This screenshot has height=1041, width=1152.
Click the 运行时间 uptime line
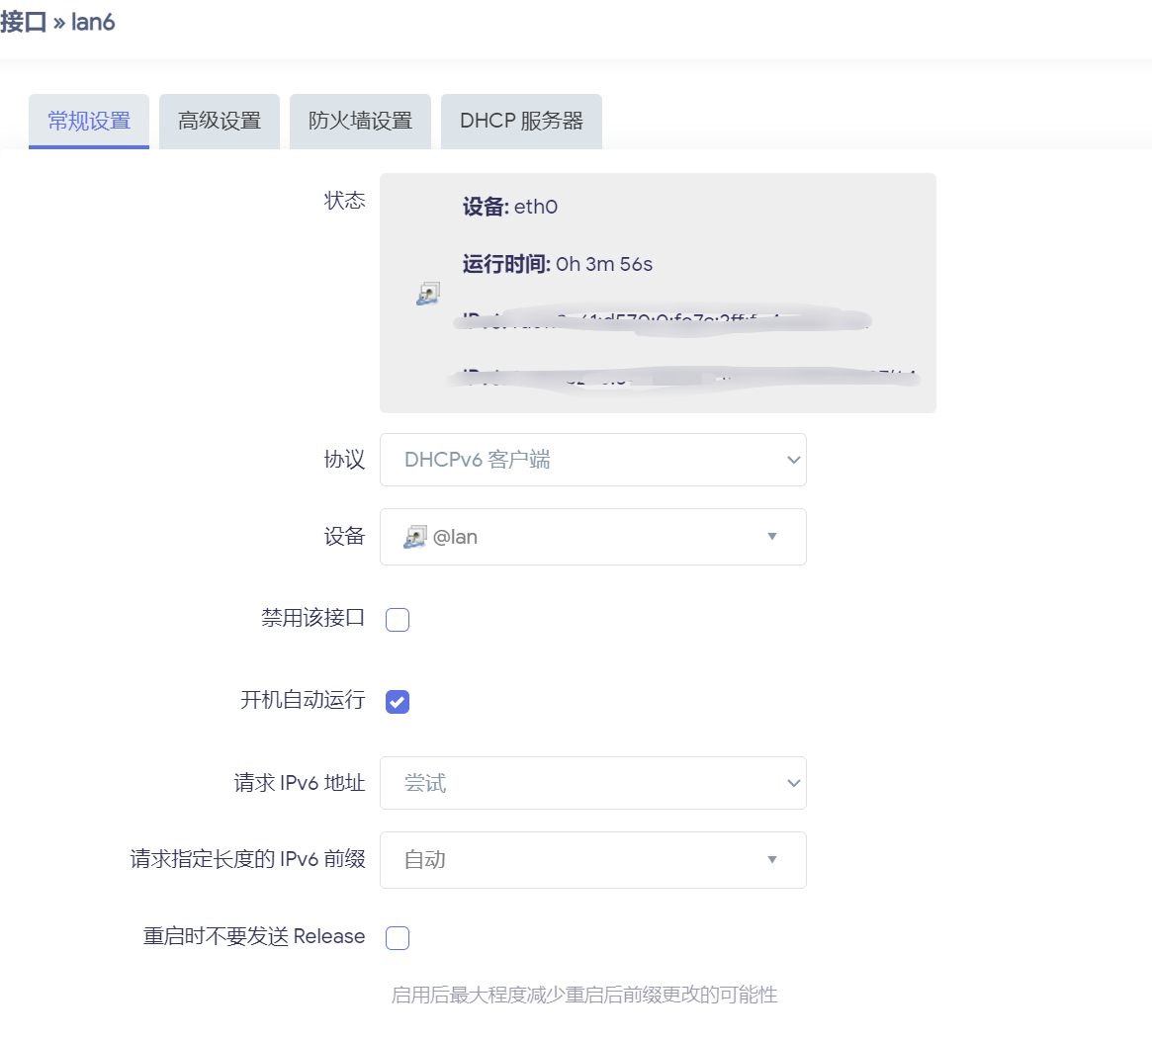point(558,264)
